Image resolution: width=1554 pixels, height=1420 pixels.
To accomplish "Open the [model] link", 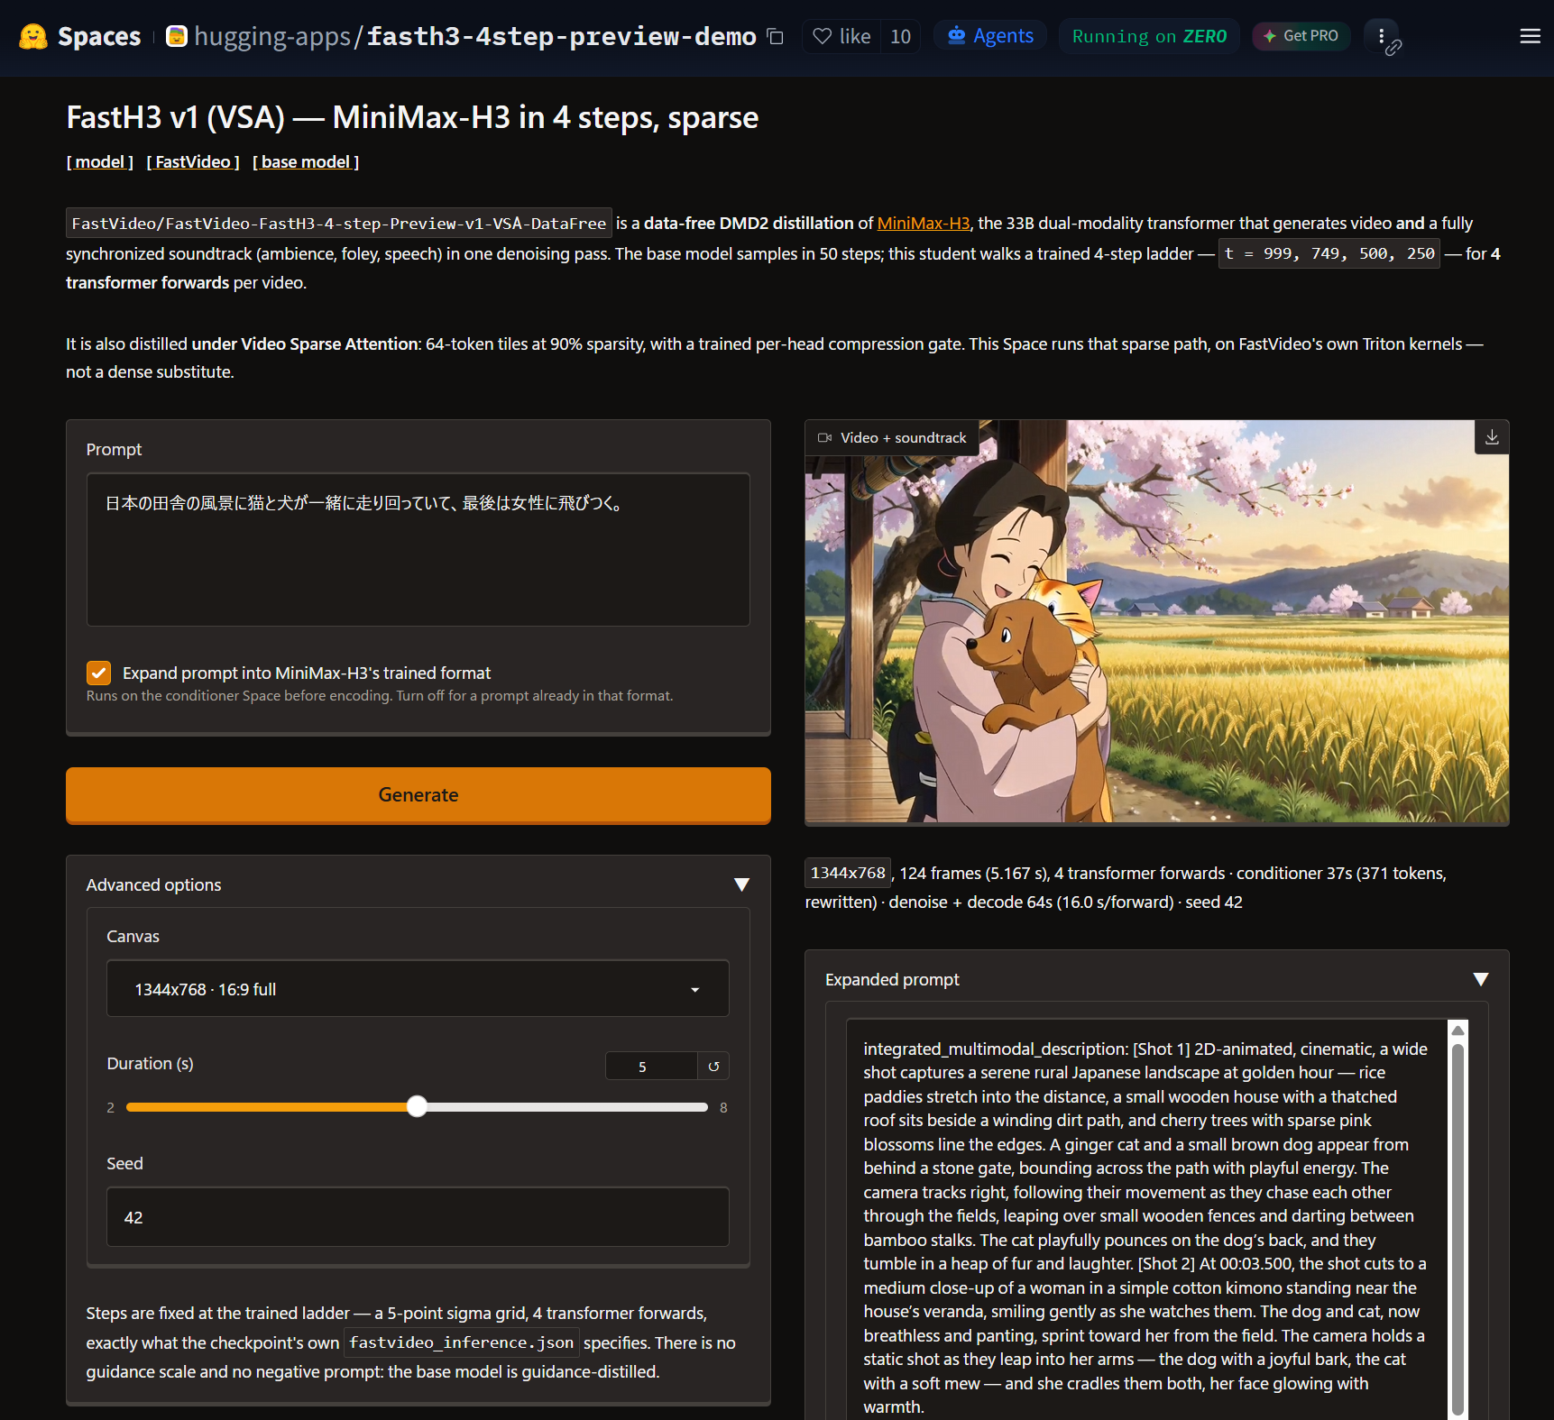I will [x=100, y=162].
